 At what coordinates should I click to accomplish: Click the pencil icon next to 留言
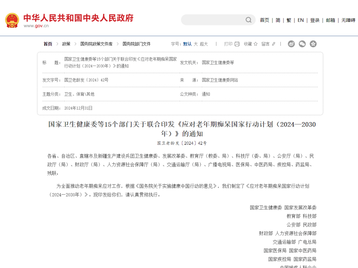coord(273,44)
